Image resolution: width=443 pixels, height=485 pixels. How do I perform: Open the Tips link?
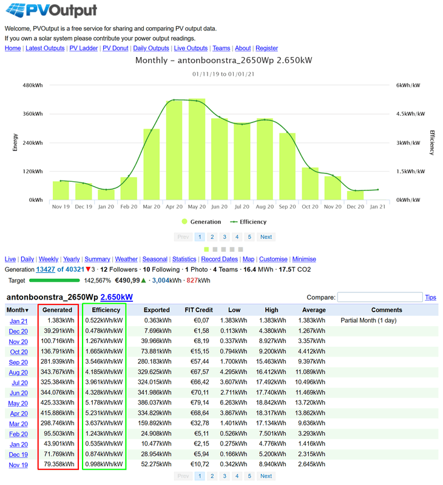pyautogui.click(x=430, y=298)
